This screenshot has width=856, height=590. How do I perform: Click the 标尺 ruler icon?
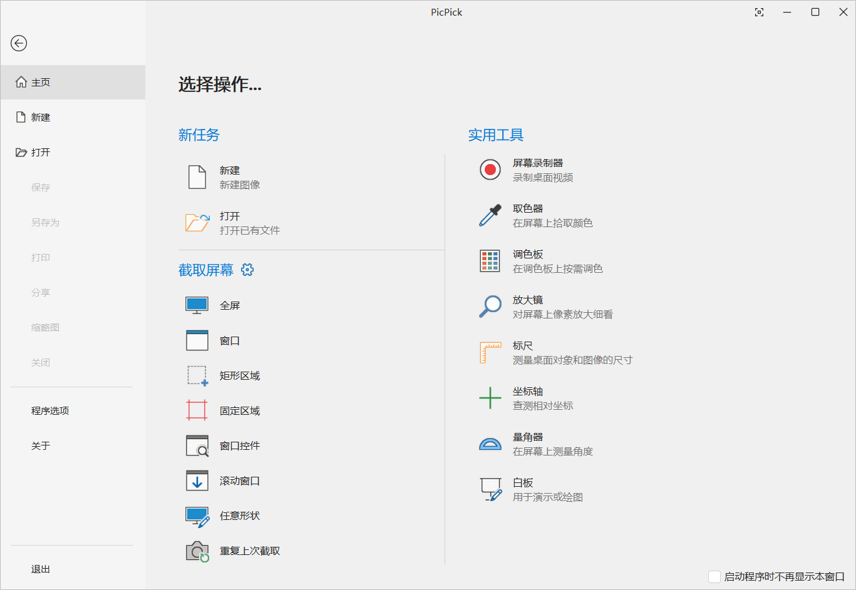pyautogui.click(x=490, y=352)
